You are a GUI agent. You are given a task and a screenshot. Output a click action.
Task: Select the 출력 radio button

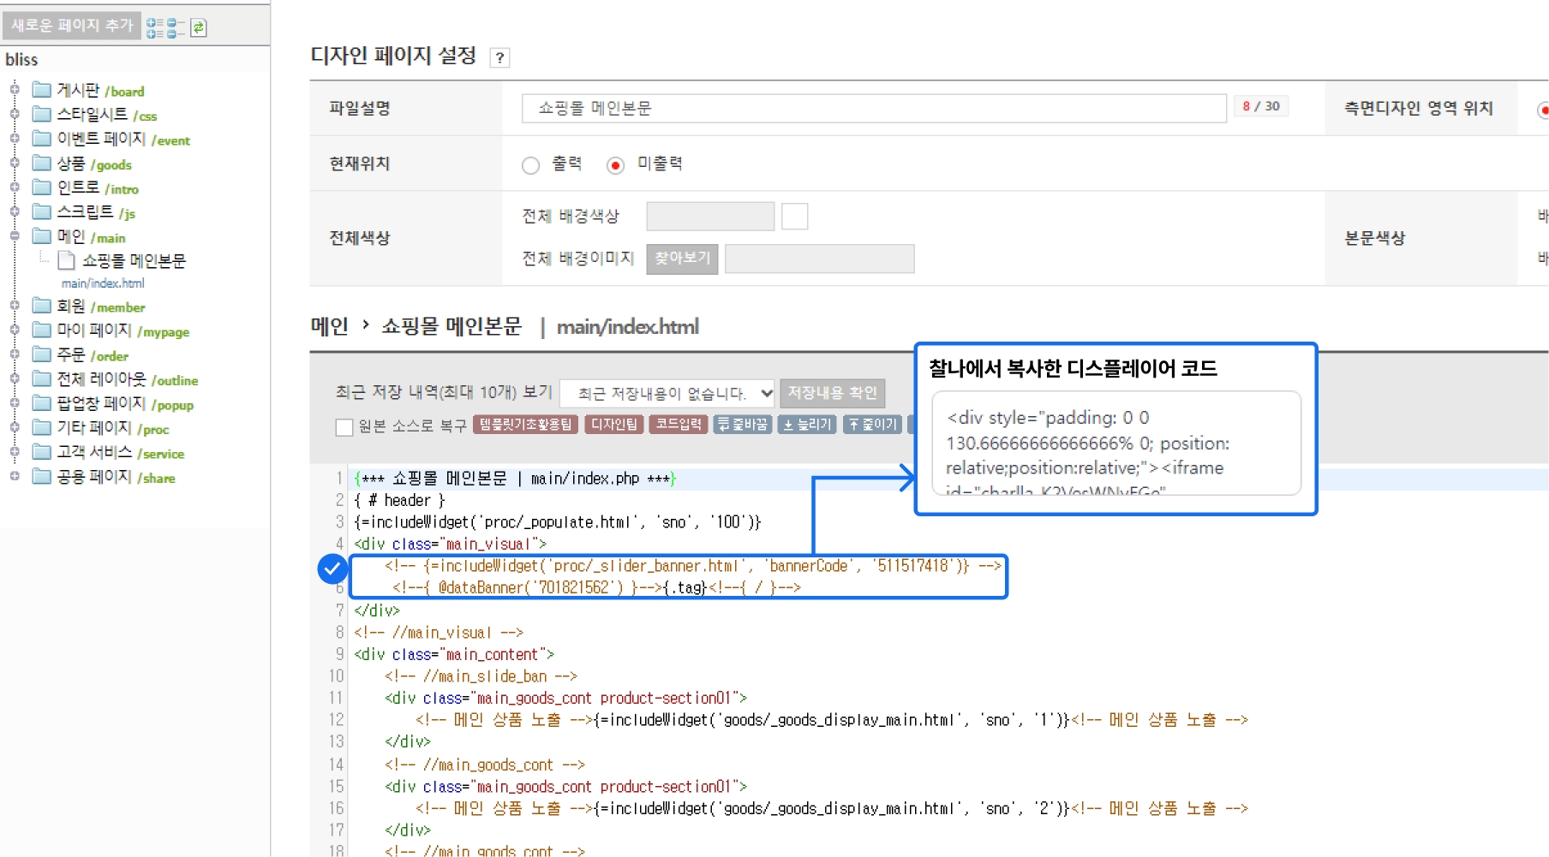point(531,165)
